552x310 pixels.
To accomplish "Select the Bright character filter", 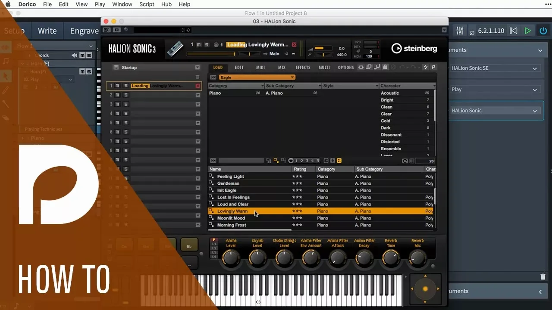I will point(405,100).
